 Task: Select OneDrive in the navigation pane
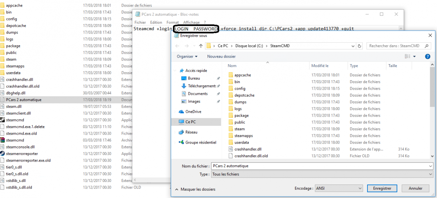click(193, 112)
